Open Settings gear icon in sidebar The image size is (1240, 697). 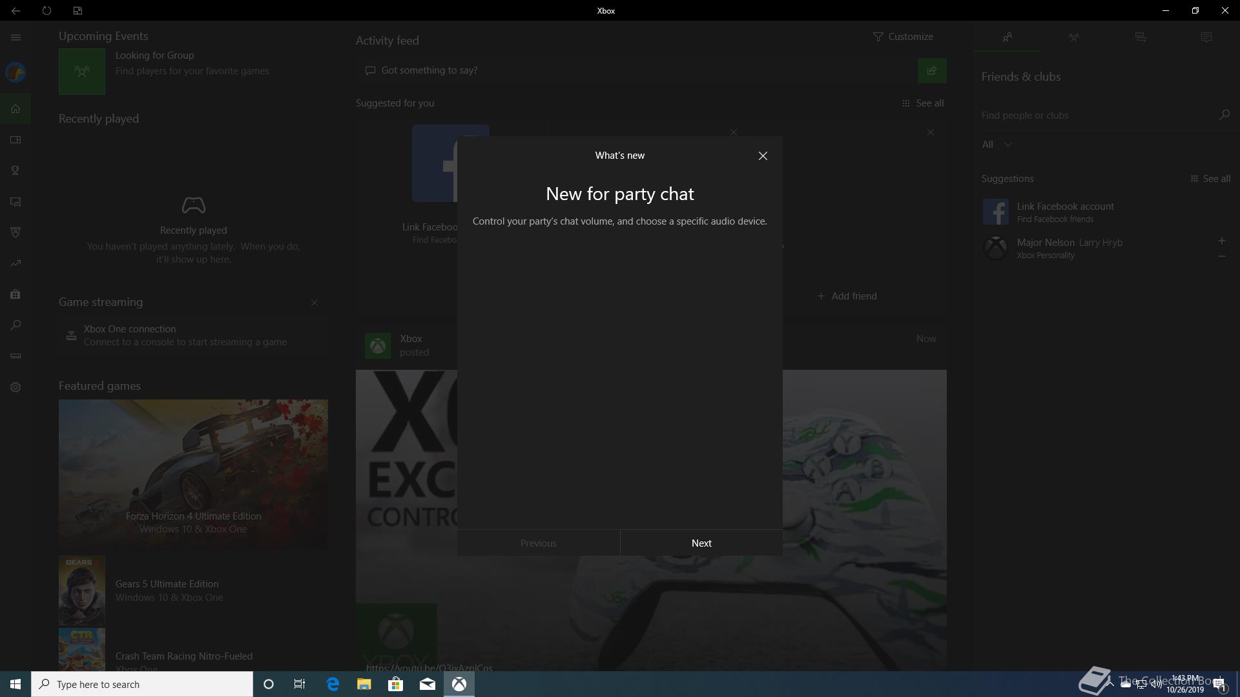click(15, 387)
